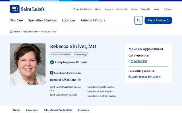Click the Make an Appointment heading
Viewport: 182px width, 113px height.
pos(146,49)
